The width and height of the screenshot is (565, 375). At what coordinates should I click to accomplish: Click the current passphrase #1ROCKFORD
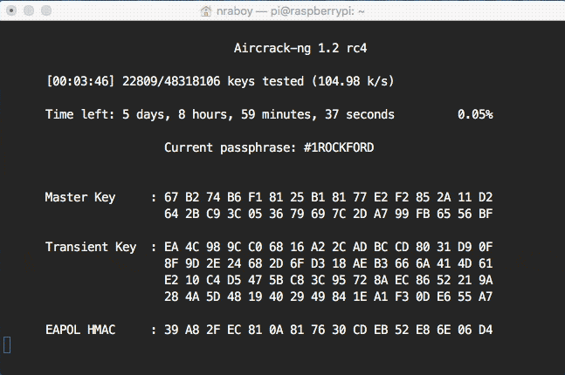click(339, 147)
